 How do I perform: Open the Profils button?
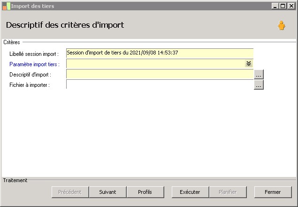tap(145, 192)
